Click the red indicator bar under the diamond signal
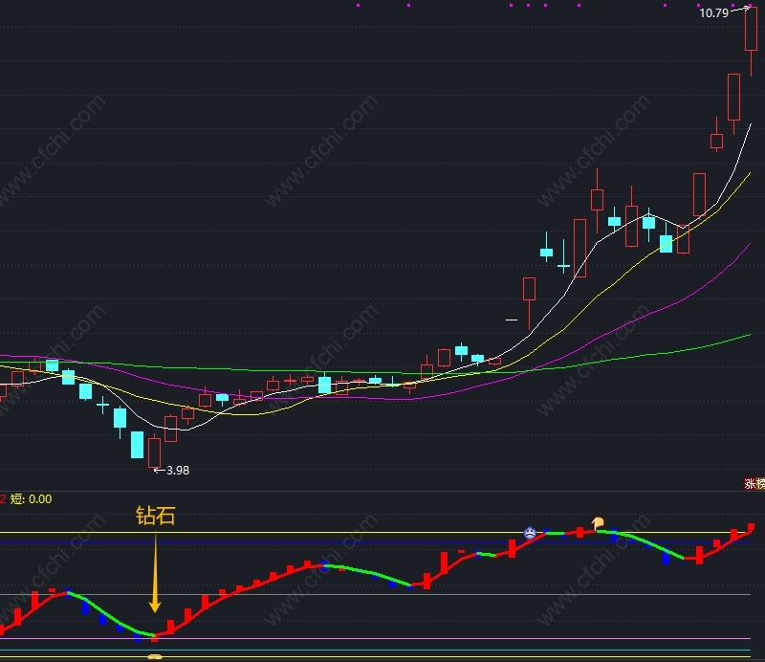Screen dimensions: 765x662 pos(155,638)
